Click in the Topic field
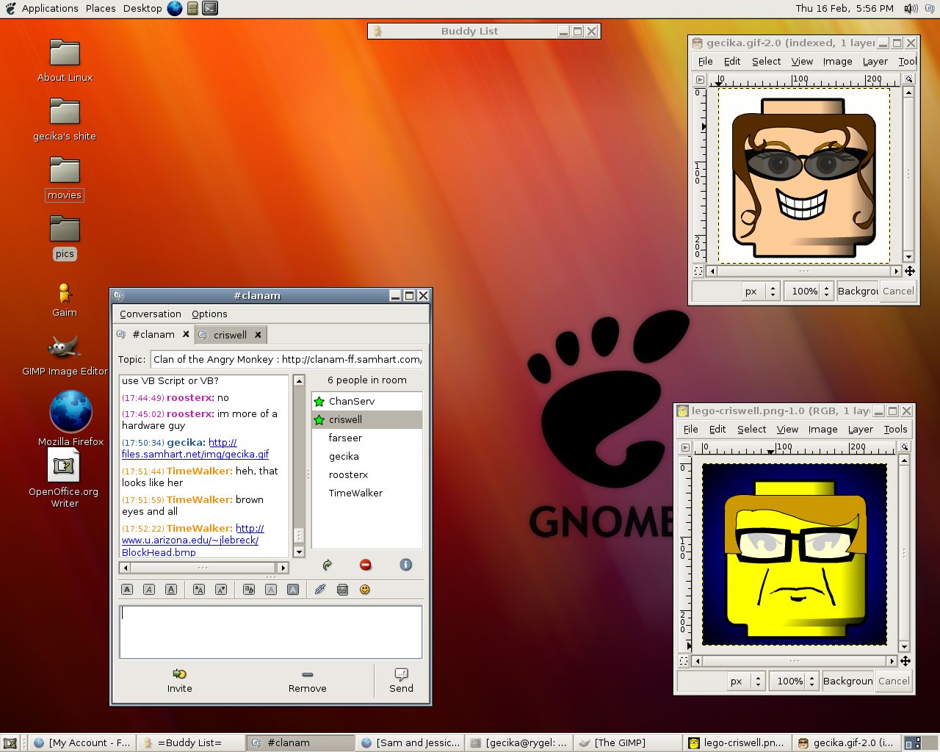 pos(286,359)
